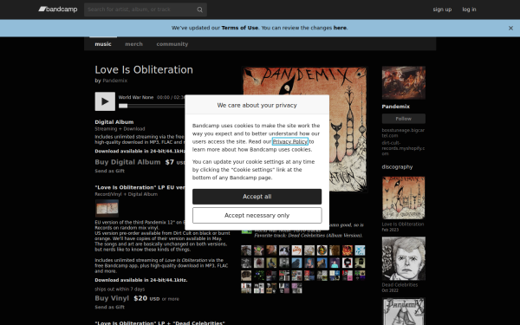Open the Love Is Obliteration discography title link
The height and width of the screenshot is (325, 520).
tap(403, 224)
